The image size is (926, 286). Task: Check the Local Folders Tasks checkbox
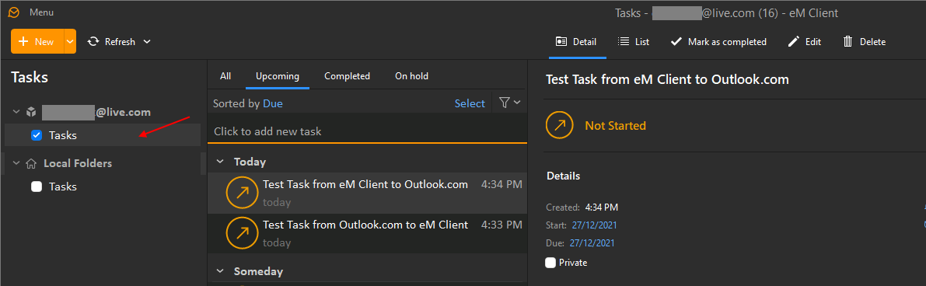[37, 187]
